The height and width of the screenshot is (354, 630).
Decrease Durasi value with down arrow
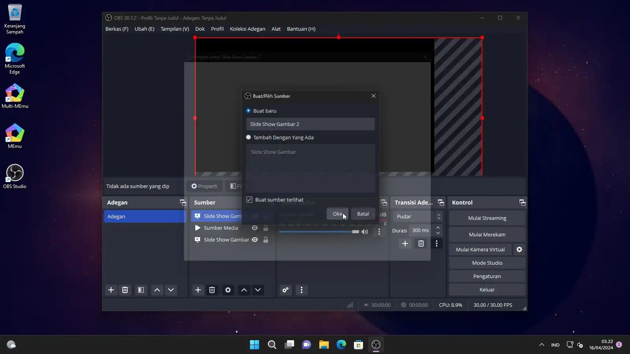point(438,233)
